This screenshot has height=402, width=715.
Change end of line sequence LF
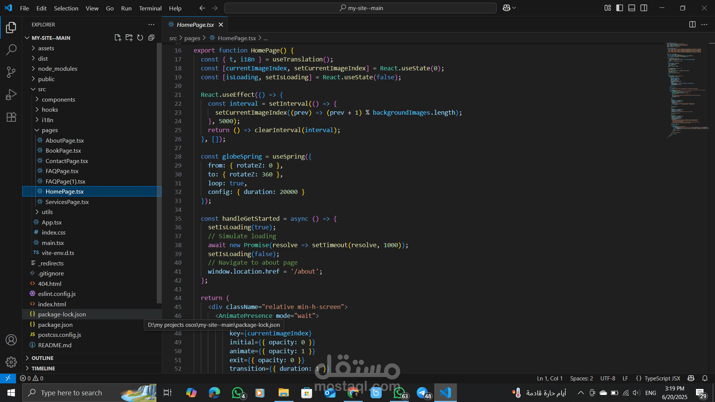click(625, 378)
